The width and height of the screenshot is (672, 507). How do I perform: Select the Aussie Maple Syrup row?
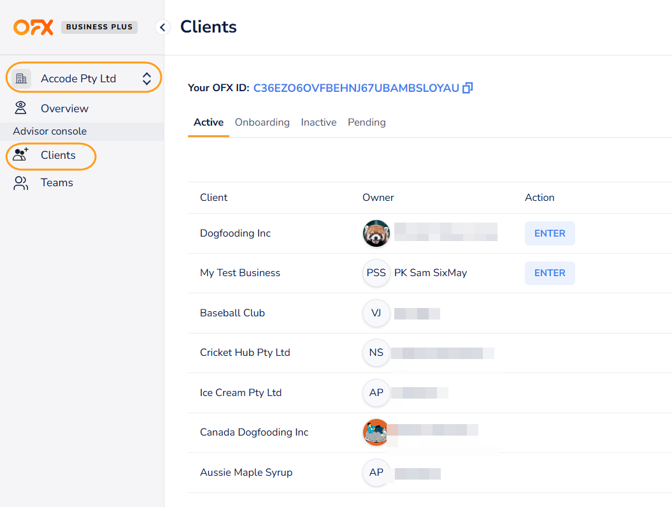point(429,473)
